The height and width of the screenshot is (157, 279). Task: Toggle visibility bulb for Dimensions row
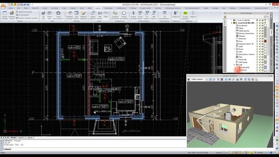(257, 38)
